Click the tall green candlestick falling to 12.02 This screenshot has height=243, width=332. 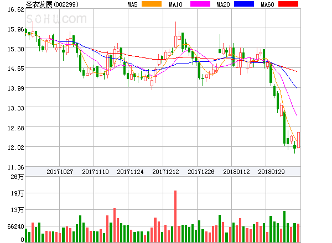tap(284, 128)
